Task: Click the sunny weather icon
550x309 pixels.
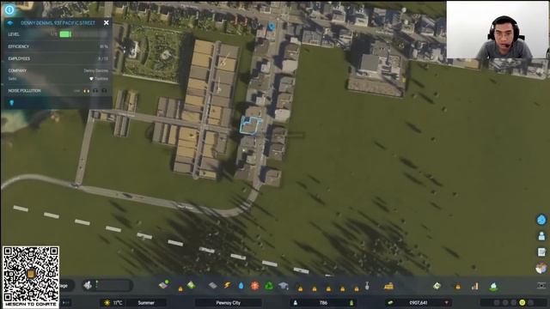Action: click(x=107, y=303)
